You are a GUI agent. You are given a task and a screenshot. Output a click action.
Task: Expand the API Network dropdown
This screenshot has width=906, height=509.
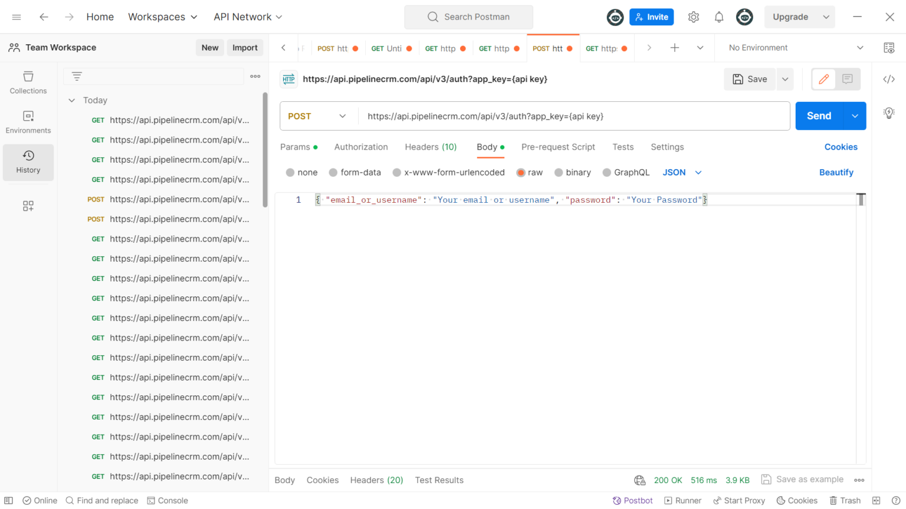click(x=248, y=17)
